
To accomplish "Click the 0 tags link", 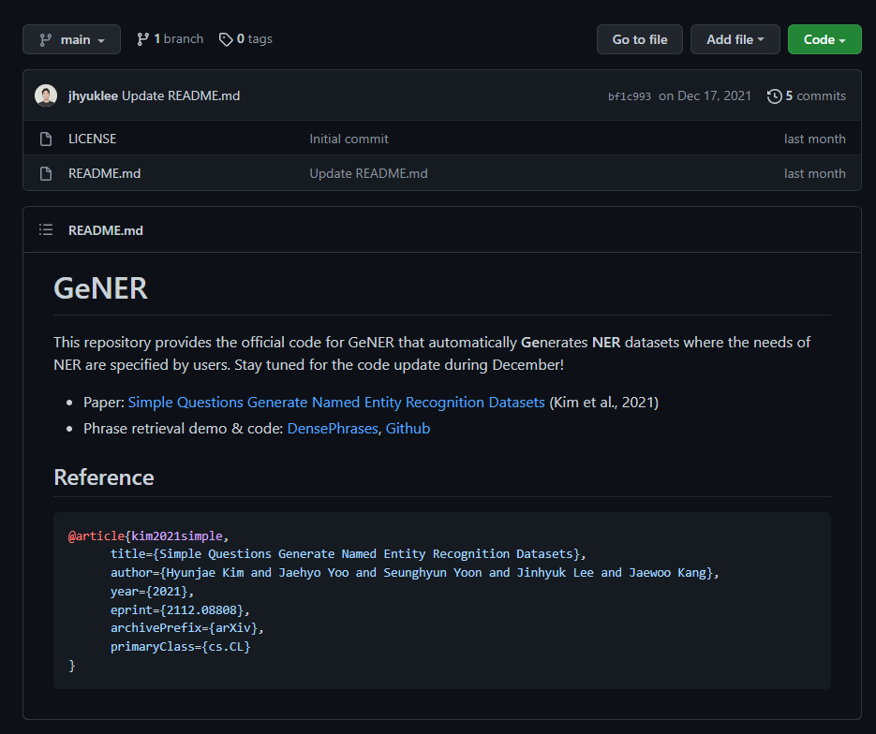I will pyautogui.click(x=245, y=39).
